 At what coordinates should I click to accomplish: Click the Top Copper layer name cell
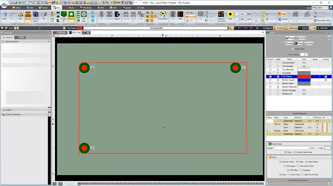(x=289, y=77)
